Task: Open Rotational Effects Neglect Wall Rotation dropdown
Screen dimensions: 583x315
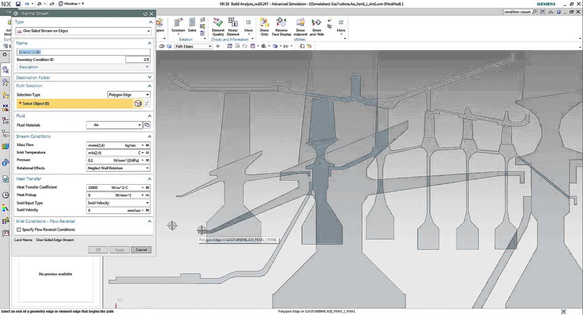Action: 118,168
